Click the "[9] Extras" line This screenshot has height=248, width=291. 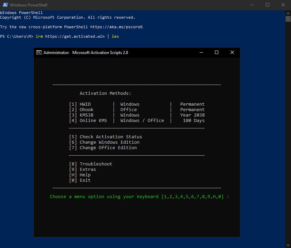point(83,169)
